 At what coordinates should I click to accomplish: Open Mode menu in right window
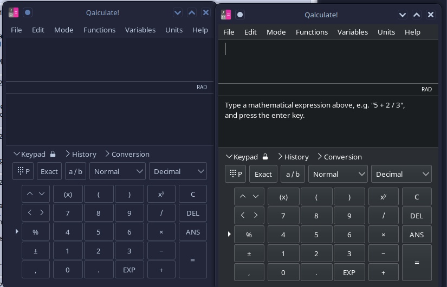(276, 32)
